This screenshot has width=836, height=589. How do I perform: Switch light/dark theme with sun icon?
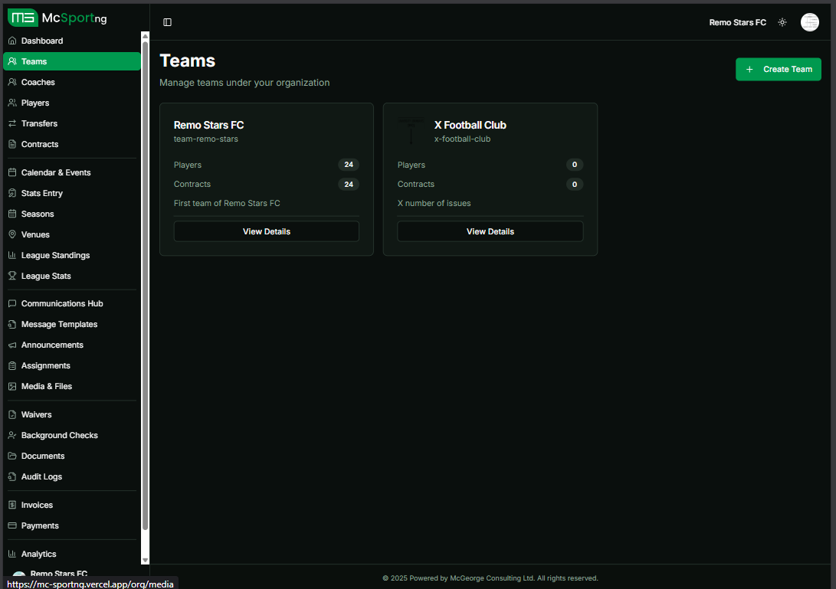point(782,22)
